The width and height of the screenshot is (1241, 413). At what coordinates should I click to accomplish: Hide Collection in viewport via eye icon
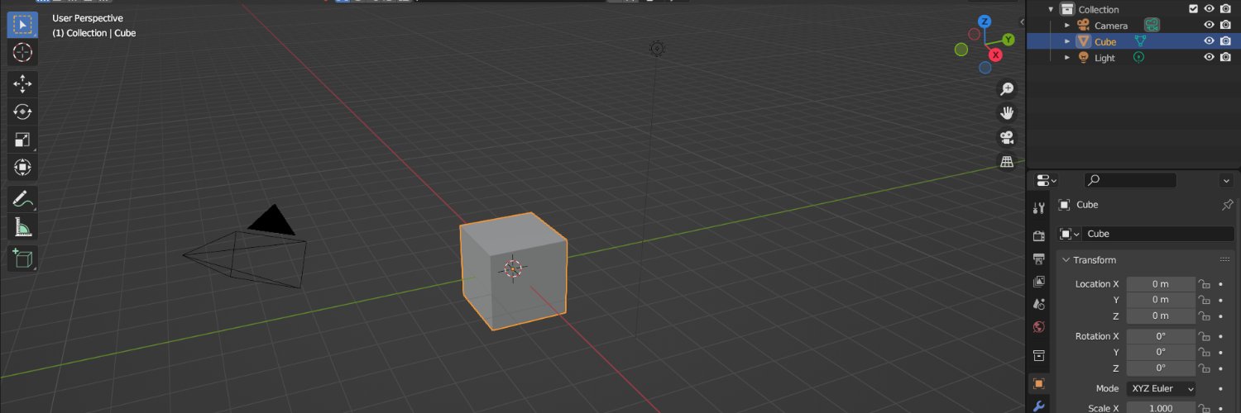click(x=1209, y=9)
